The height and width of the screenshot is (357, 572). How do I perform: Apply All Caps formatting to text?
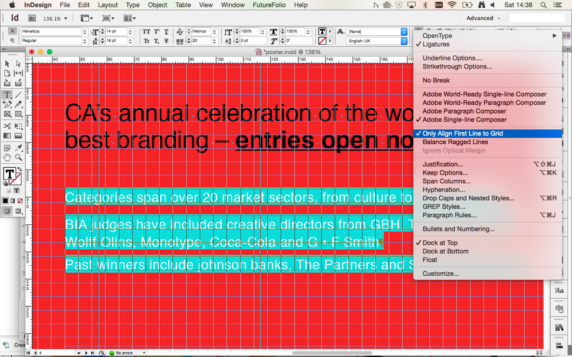click(145, 31)
